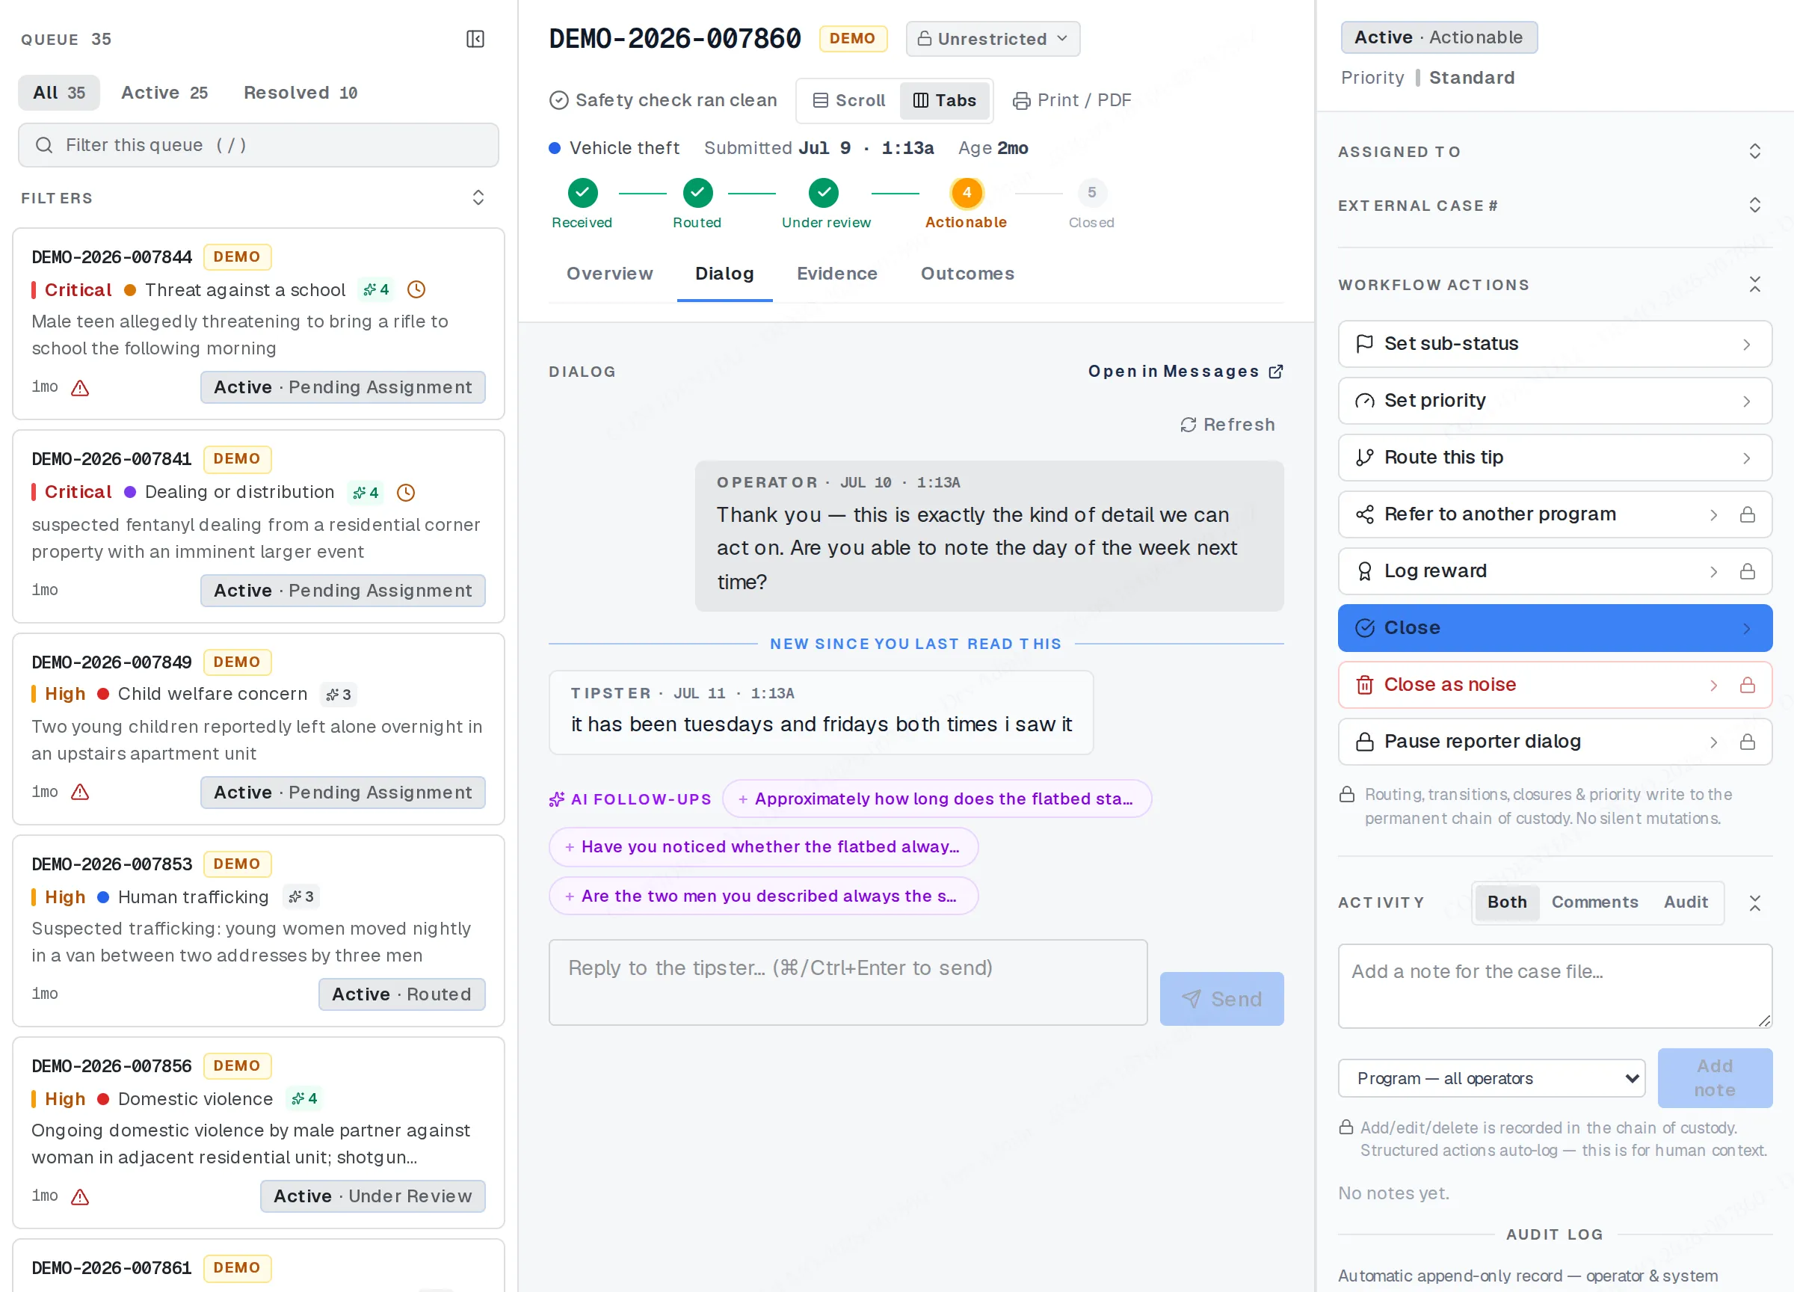
Task: Expand the External Case # section
Action: point(1754,206)
